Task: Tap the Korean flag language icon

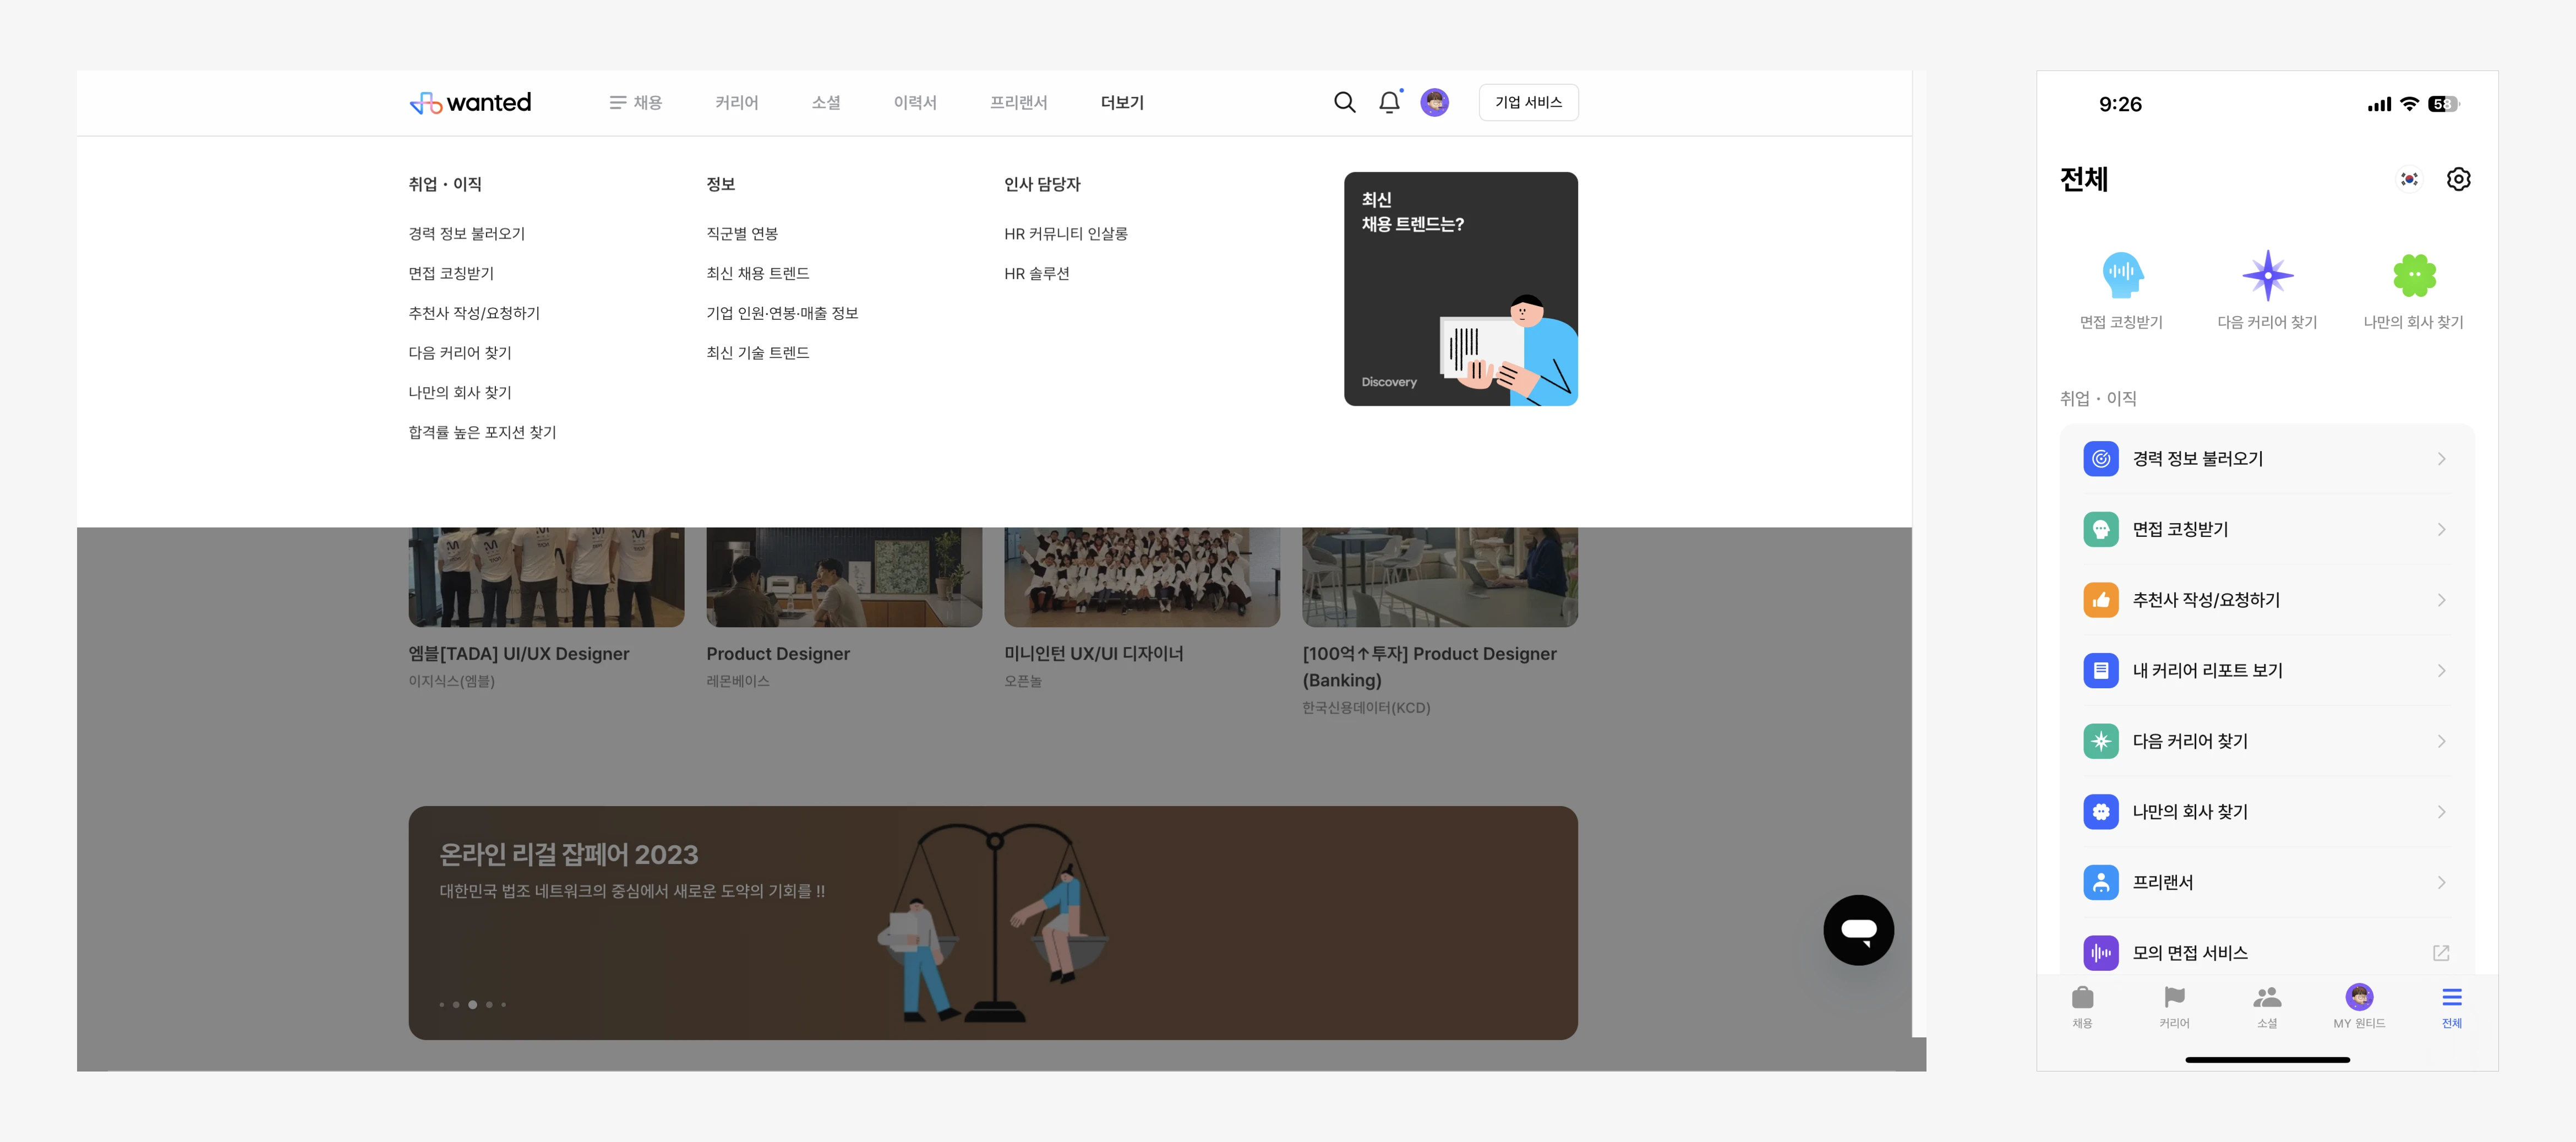Action: 2409,179
